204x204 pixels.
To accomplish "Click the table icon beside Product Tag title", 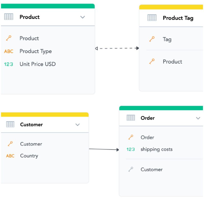I will (x=152, y=18).
